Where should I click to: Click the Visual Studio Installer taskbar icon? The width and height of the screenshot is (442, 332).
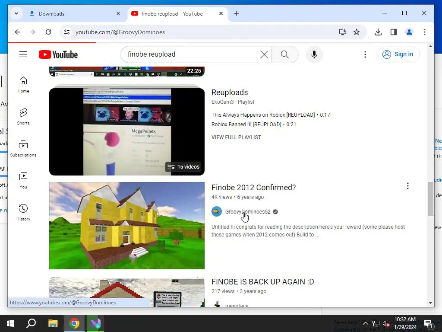[x=95, y=323]
